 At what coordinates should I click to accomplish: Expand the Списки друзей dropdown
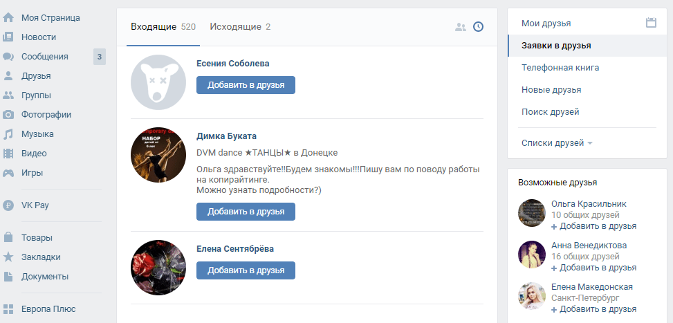pyautogui.click(x=557, y=143)
